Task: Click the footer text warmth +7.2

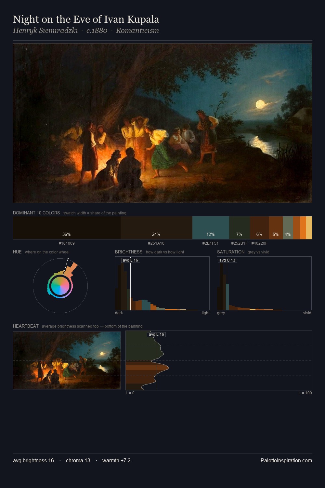Action: tap(116, 460)
